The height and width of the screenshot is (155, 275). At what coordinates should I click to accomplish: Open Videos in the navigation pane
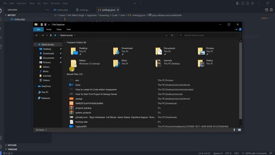click(x=45, y=81)
